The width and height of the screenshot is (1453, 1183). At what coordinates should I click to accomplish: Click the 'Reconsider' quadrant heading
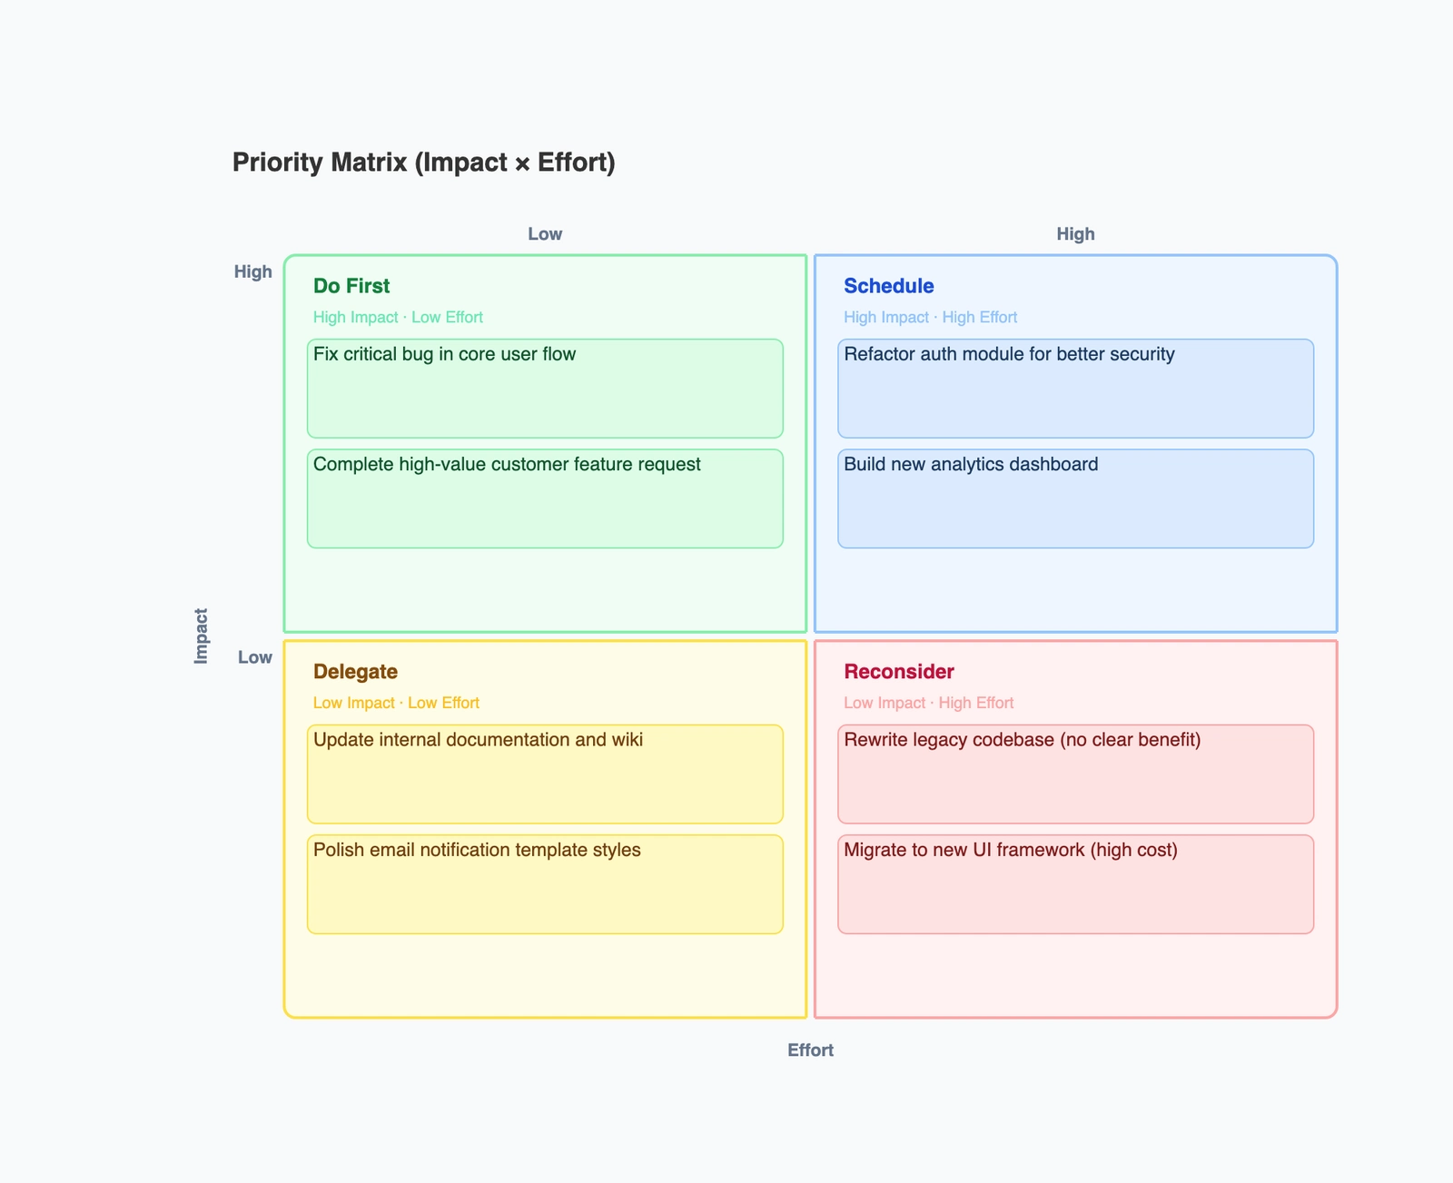(x=897, y=671)
